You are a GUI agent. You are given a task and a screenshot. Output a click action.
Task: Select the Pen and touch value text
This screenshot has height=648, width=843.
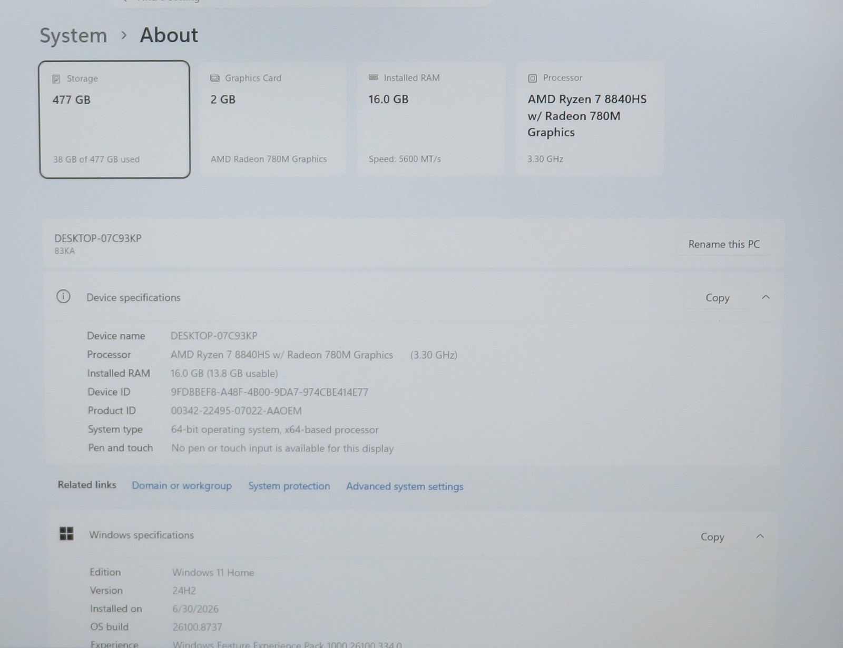click(282, 448)
